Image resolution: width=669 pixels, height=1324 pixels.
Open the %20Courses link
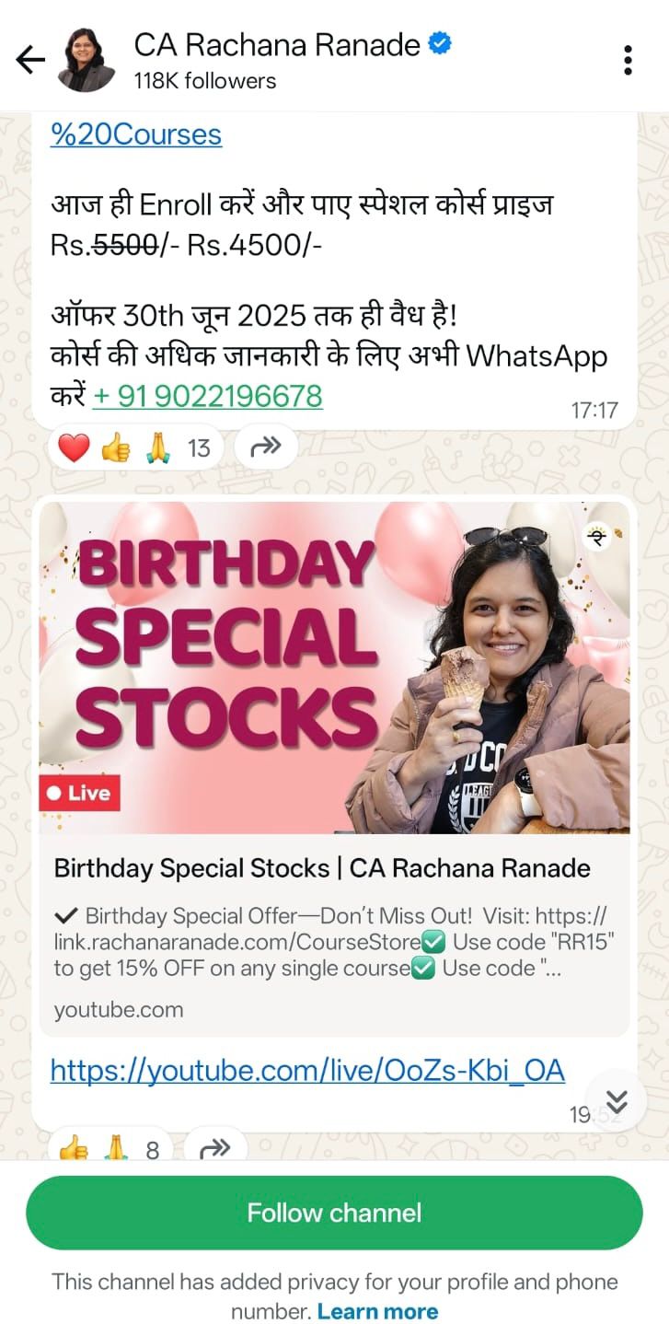(x=136, y=134)
